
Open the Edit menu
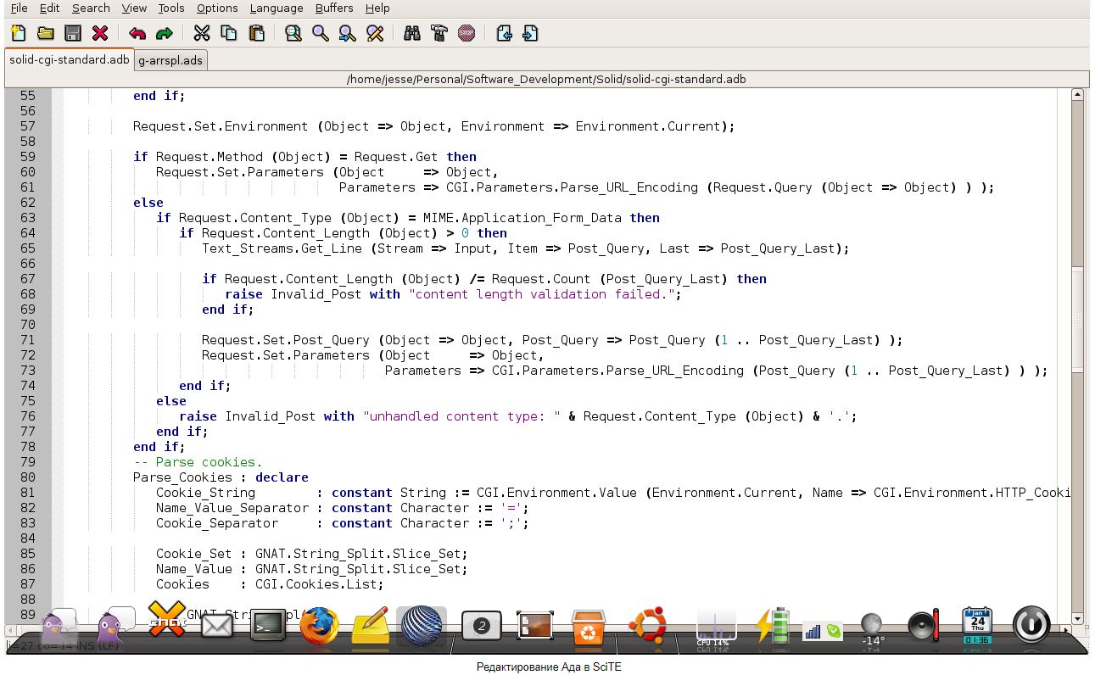coord(49,8)
